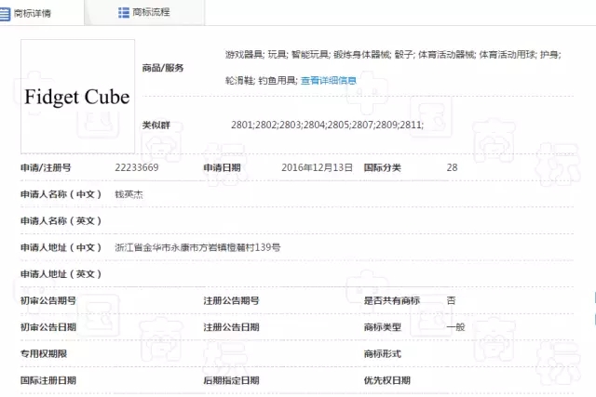This screenshot has width=596, height=397.
Task: Click the 申请人地址（英文） label
Action: point(61,274)
